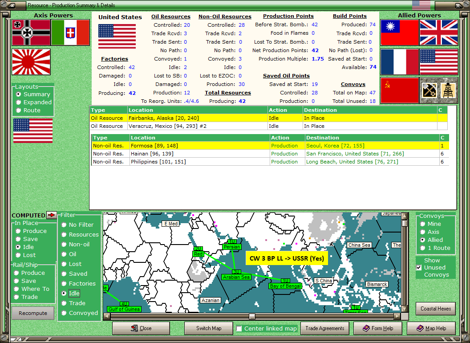This screenshot has height=343, width=470.
Task: Click San Francisco destination cell
Action: (x=372, y=154)
